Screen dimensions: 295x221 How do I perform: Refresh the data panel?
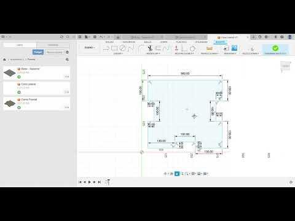(x=61, y=37)
